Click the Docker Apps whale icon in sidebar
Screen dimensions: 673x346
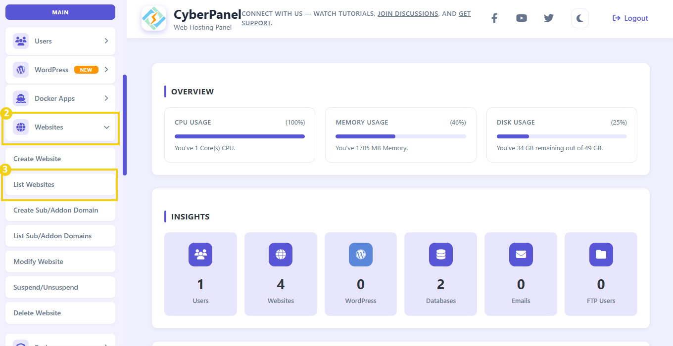pos(21,98)
